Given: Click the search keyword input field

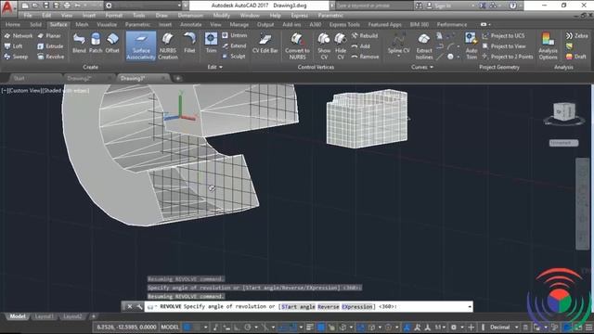Looking at the screenshot, I should 373,6.
